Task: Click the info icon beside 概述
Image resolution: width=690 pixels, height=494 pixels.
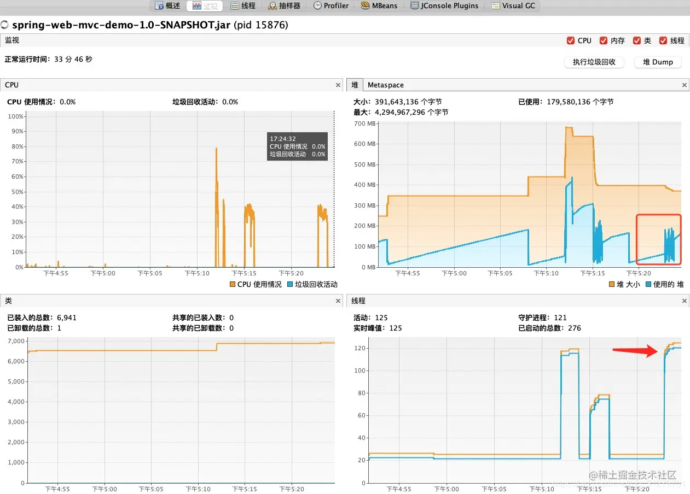Action: (159, 5)
